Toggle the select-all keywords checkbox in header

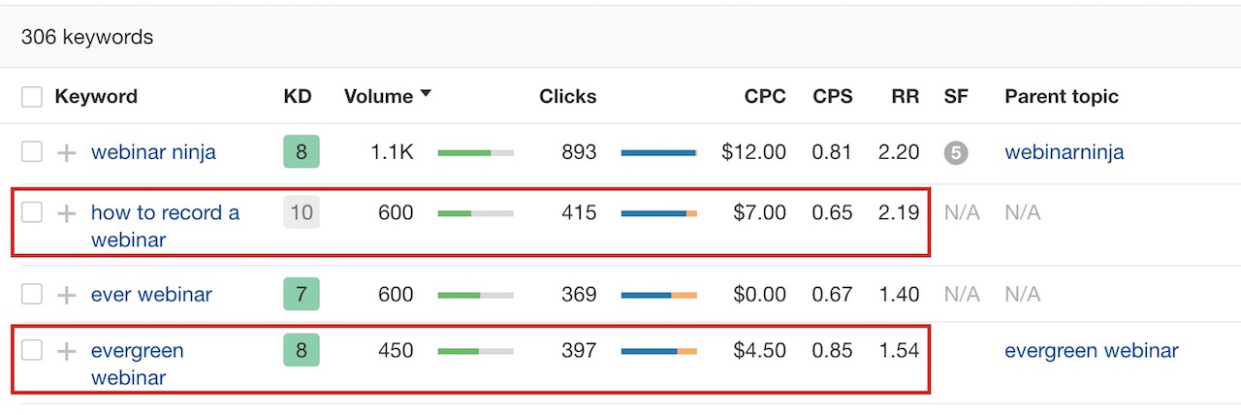point(32,96)
